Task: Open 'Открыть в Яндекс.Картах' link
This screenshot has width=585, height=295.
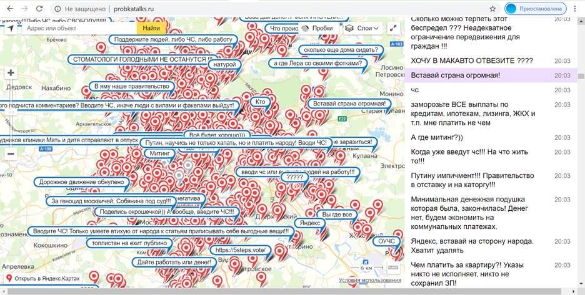Action: (42, 278)
